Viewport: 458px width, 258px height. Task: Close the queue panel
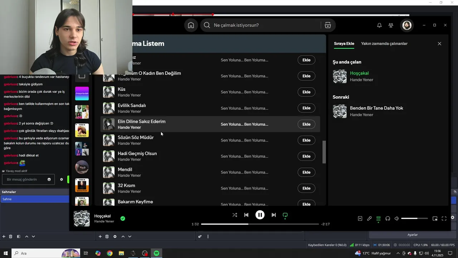[x=439, y=44]
